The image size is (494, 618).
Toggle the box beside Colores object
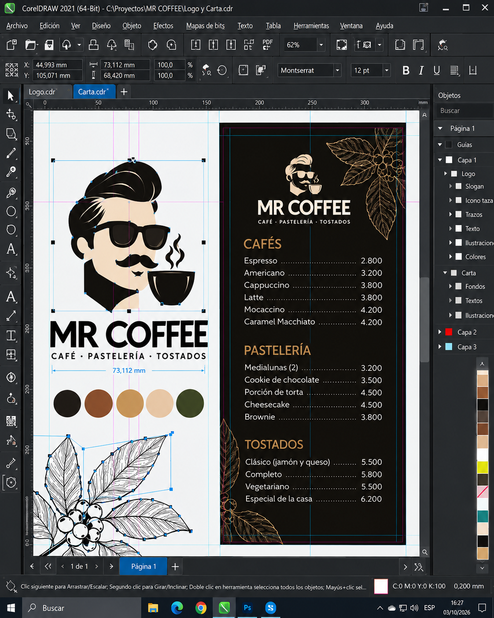pyautogui.click(x=458, y=257)
